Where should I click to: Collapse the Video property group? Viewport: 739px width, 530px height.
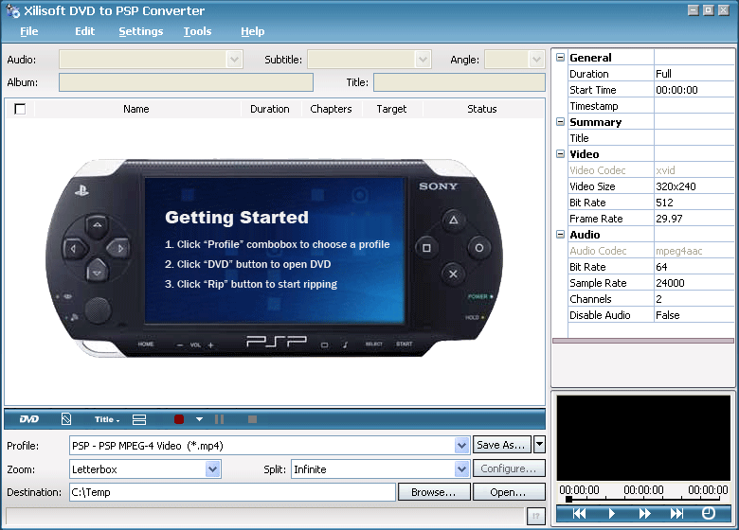(x=560, y=154)
